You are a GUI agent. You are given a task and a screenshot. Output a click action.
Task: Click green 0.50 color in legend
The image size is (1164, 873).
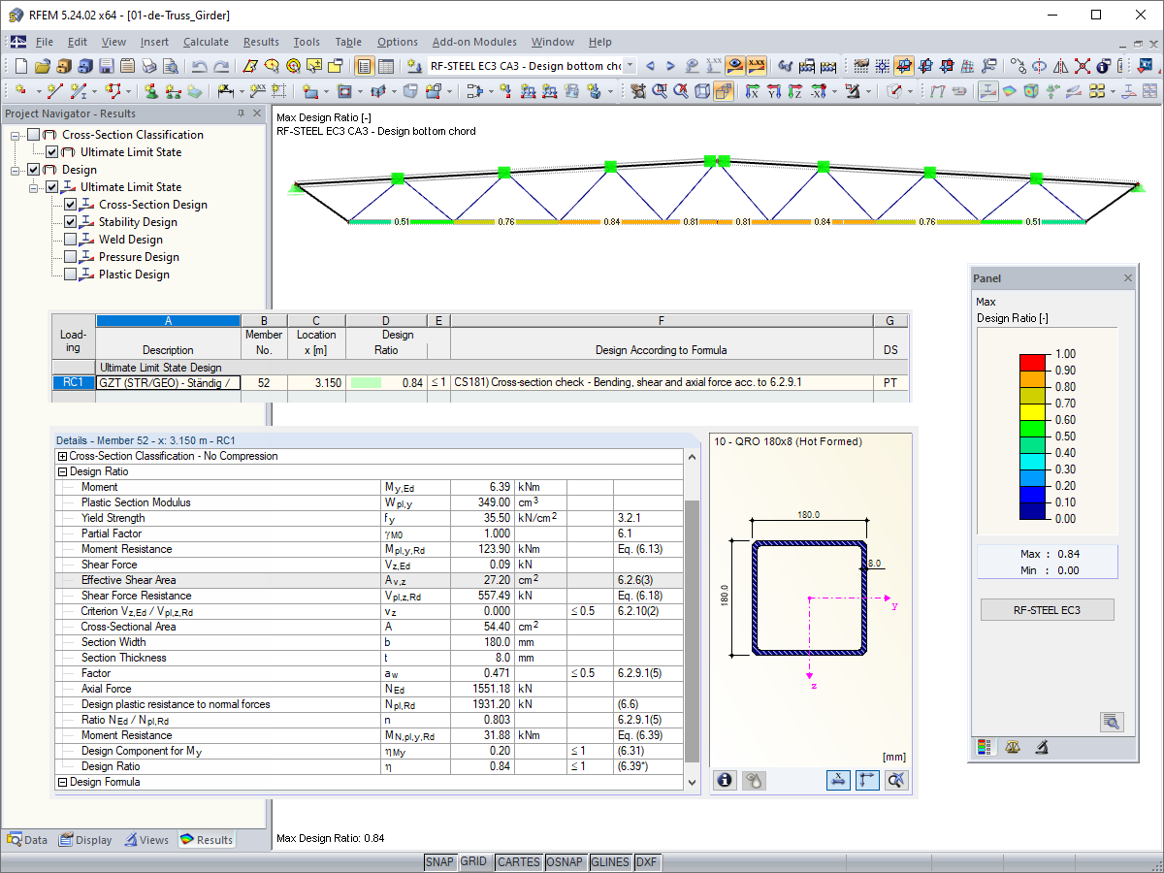(x=1033, y=429)
